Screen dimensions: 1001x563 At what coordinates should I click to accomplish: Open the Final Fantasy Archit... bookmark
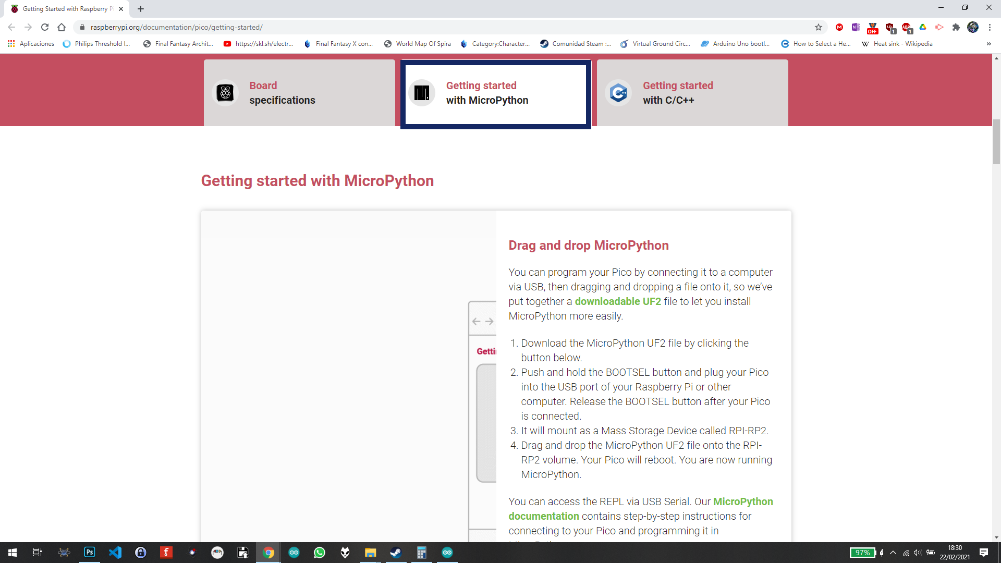point(178,44)
